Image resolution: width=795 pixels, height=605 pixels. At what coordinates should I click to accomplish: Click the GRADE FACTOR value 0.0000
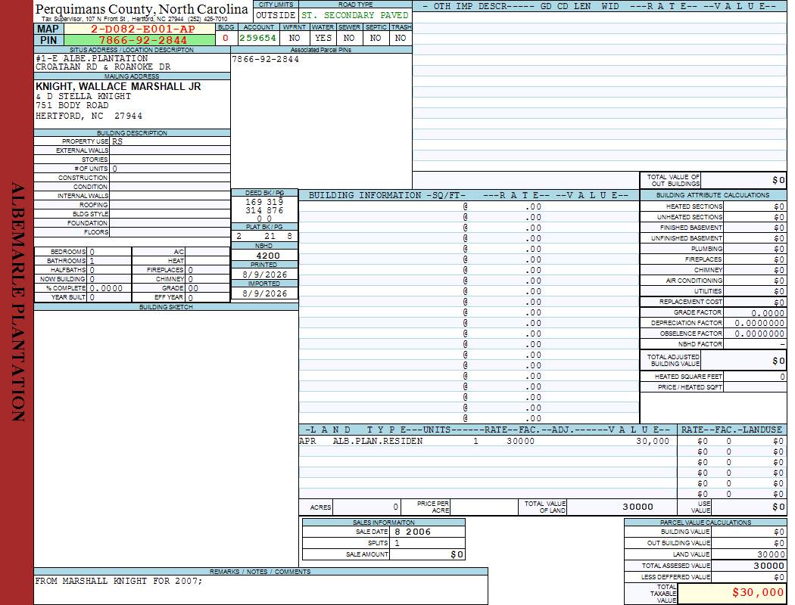coord(768,313)
